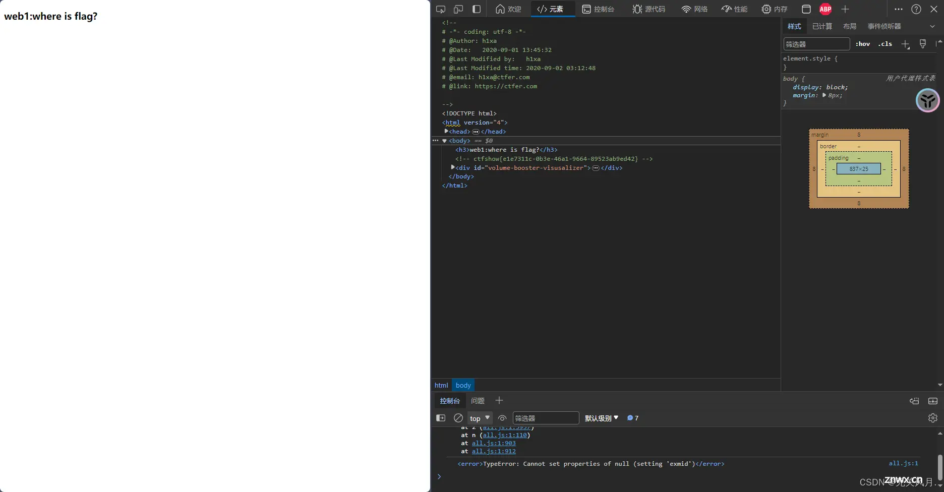Open the Application tool icon beside 内存
Image resolution: width=944 pixels, height=492 pixels.
click(x=806, y=9)
